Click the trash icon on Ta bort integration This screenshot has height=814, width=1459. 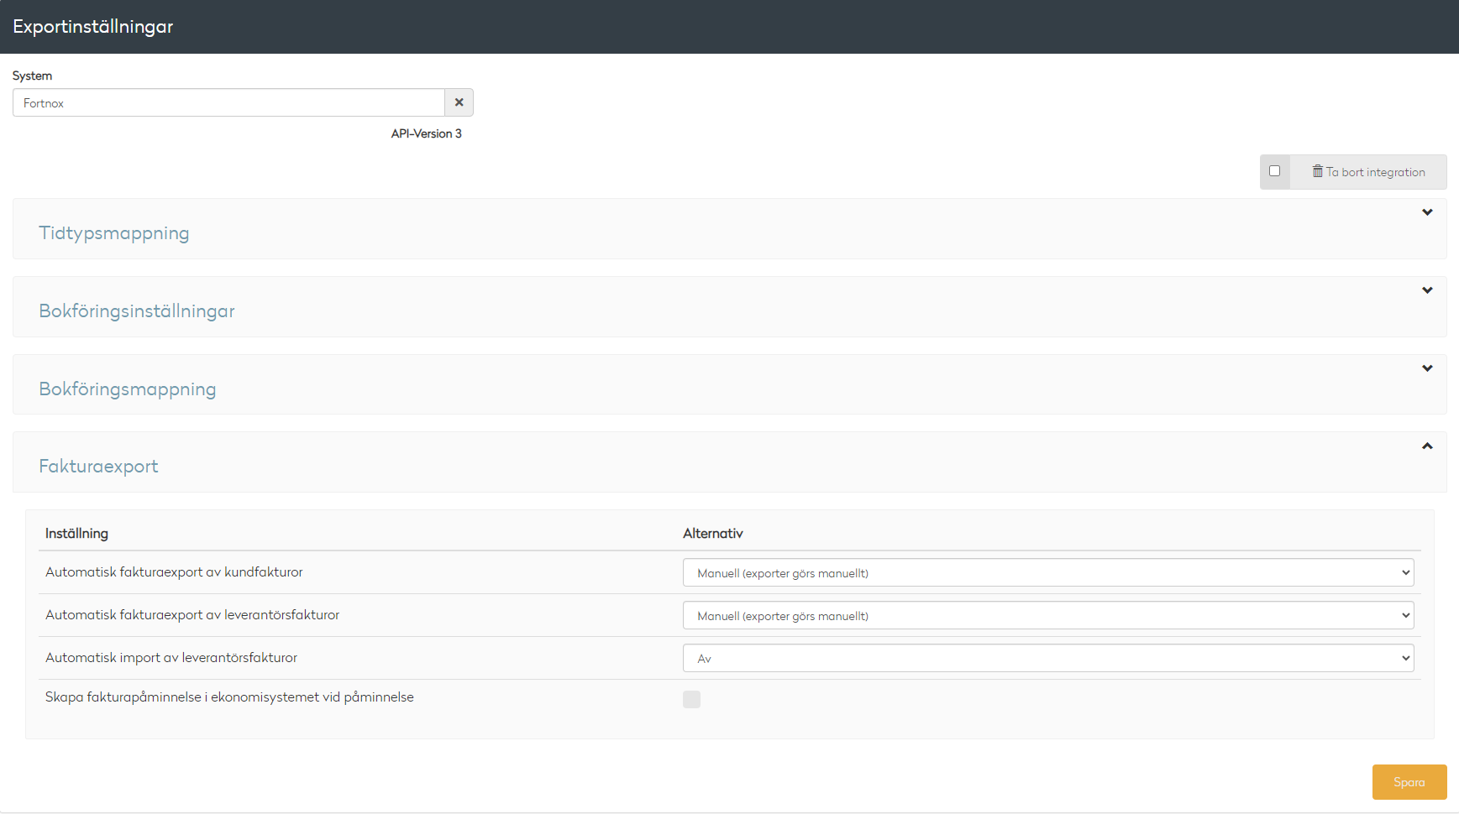[x=1318, y=171]
